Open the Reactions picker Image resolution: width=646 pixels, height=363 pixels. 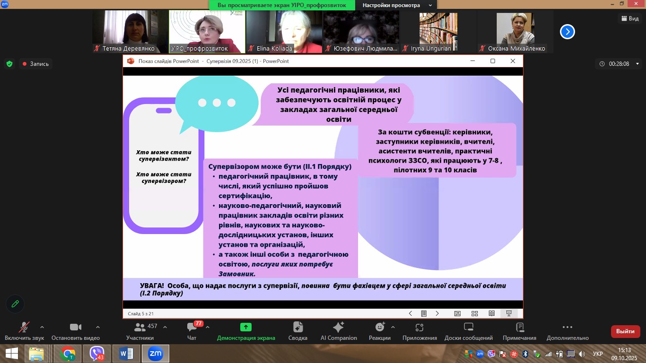(380, 331)
